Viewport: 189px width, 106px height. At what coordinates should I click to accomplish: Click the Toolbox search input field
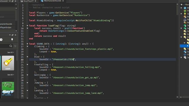point(4,46)
